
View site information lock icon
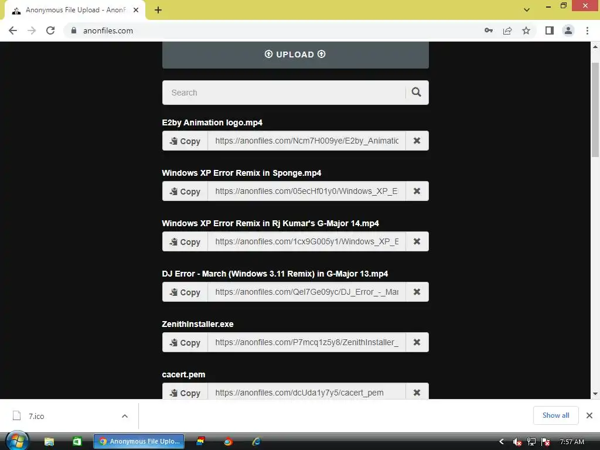click(x=74, y=30)
